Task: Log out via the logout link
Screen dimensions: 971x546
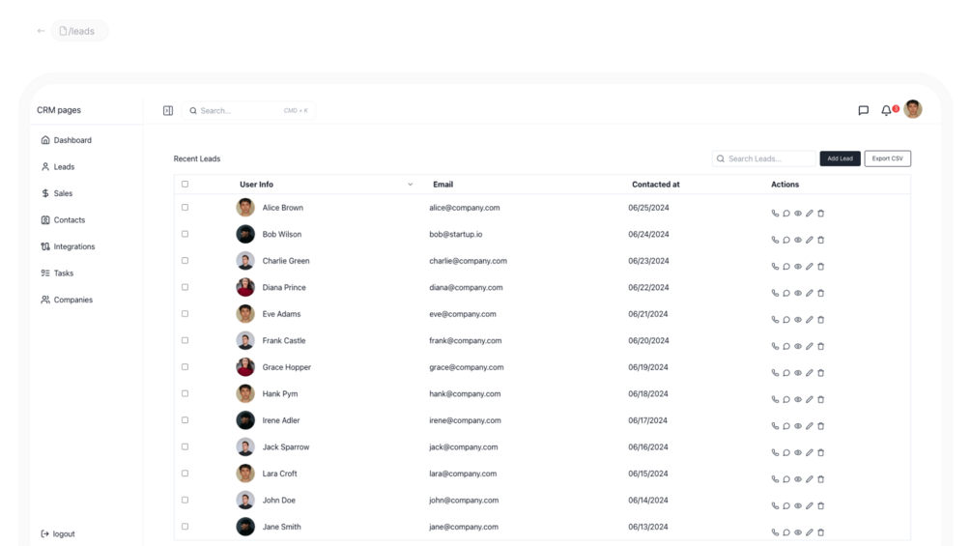Action: 58,533
